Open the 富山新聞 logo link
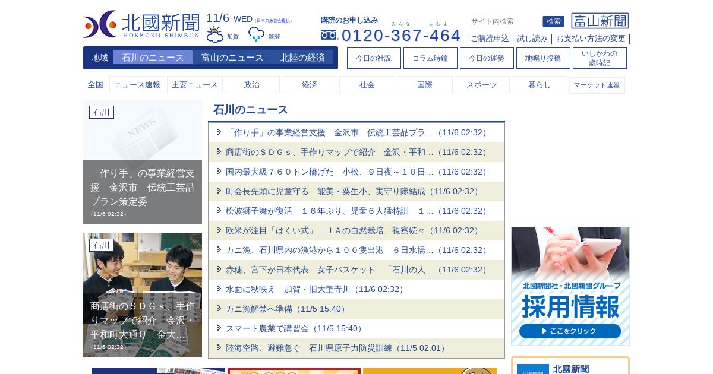This screenshot has width=713, height=374. pyautogui.click(x=600, y=21)
